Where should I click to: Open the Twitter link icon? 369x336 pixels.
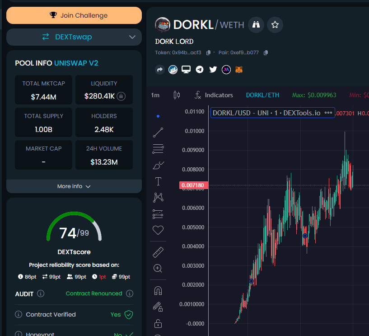[x=213, y=70]
